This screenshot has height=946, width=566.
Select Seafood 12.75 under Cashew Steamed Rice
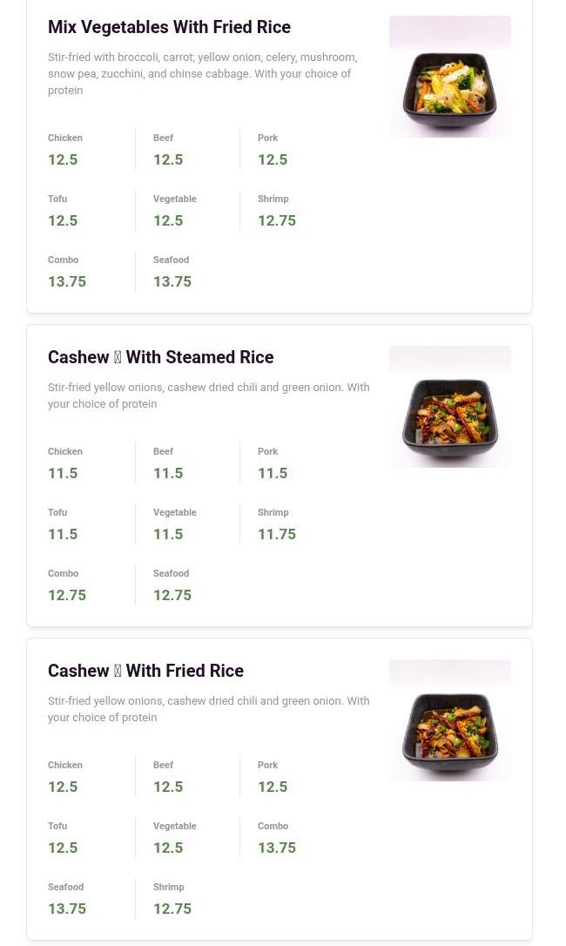172,585
